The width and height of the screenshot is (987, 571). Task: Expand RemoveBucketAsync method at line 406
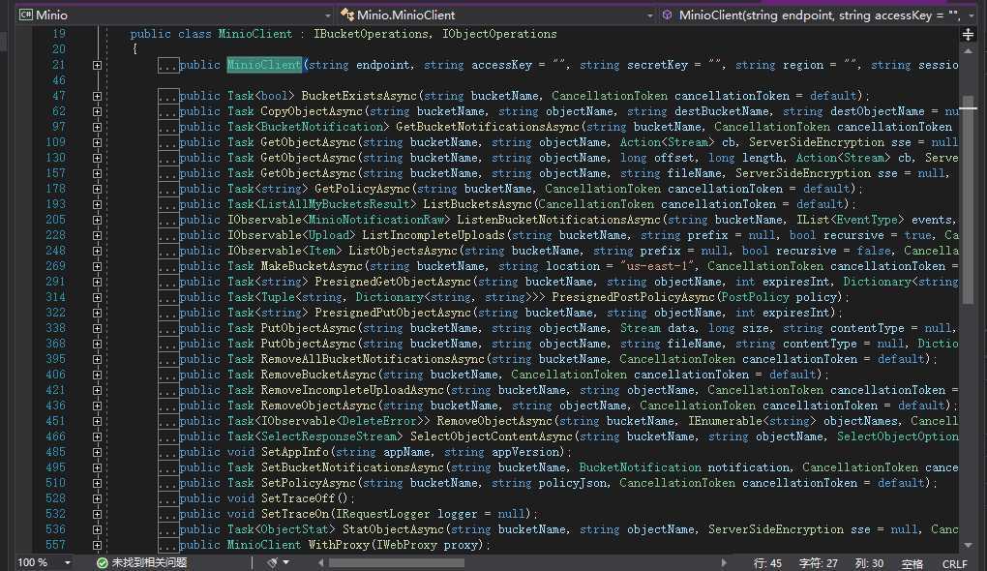[97, 375]
